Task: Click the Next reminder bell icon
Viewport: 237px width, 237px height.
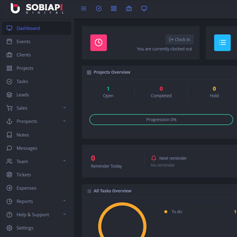Action: [x=154, y=158]
